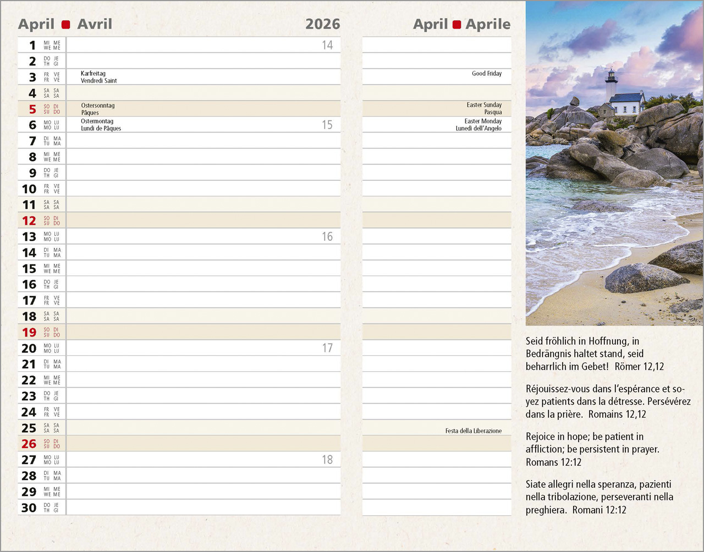Viewport: 704px width, 552px height.
Task: Select the Romans 12:12 English verse
Action: pos(592,449)
